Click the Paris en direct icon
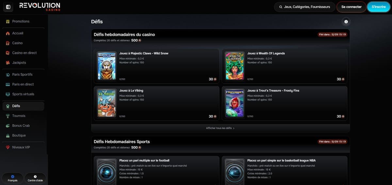 click(8, 84)
